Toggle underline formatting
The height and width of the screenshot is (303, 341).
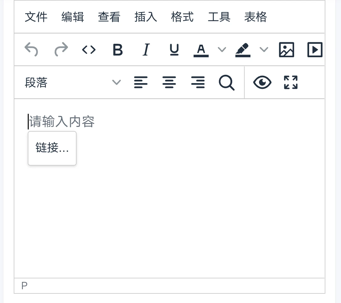(174, 50)
